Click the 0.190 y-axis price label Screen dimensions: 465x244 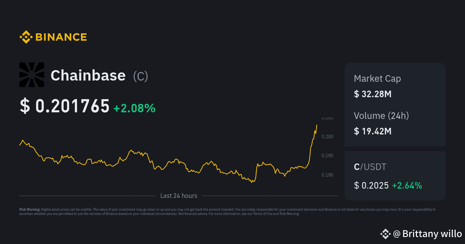tap(327, 175)
